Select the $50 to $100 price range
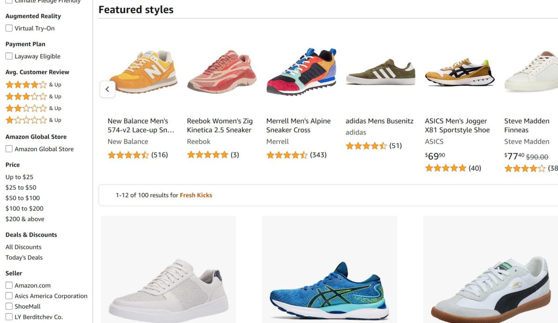Screen dimensions: 558x323 (x=23, y=198)
